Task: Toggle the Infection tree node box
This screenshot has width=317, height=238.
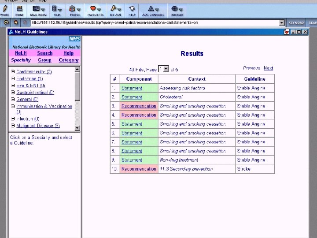Action: pos(13,119)
